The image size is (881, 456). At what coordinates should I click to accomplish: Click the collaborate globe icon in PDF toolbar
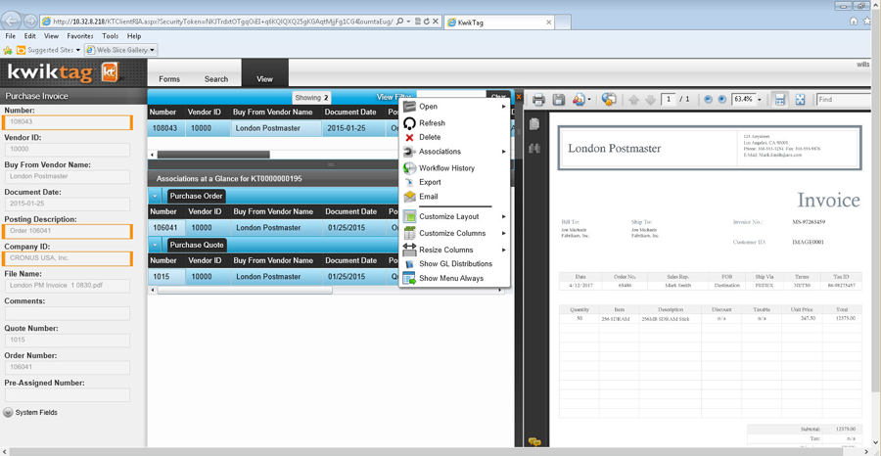[609, 100]
